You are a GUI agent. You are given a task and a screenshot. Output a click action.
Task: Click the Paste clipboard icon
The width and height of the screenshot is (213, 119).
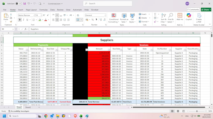click(6, 16)
